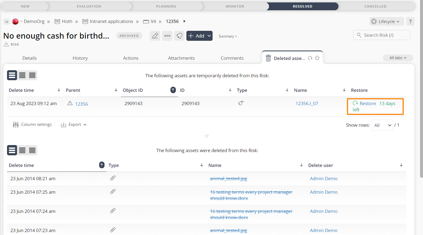Select compact row density in upper table
This screenshot has height=235, width=423.
tap(32, 75)
